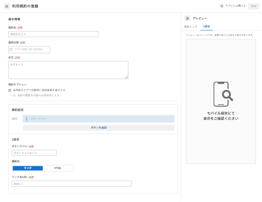Open the 適用日時 date-time field
The height and width of the screenshot is (202, 262).
pos(29,49)
